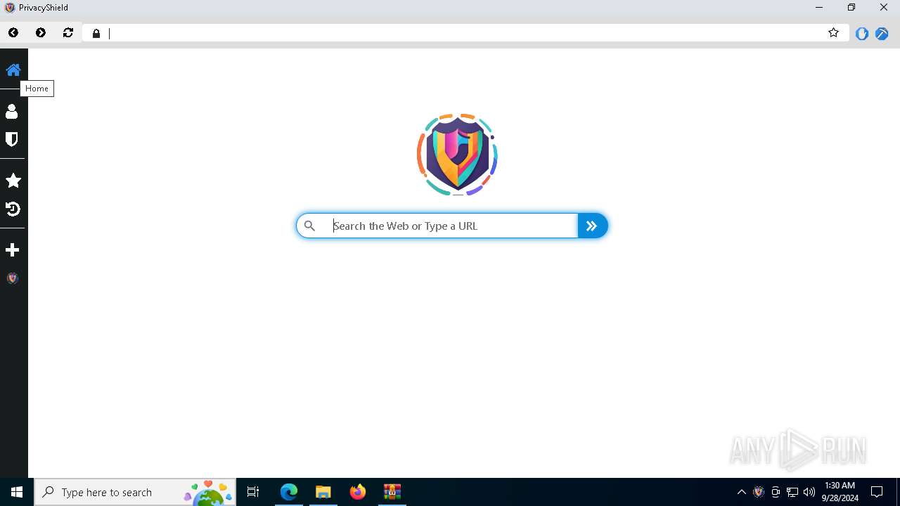The height and width of the screenshot is (506, 900).
Task: Click the padlock icon in address bar
Action: (96, 33)
